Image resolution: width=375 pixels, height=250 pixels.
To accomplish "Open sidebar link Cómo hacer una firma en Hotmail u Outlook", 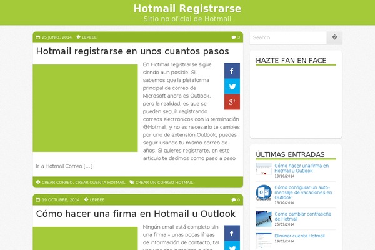I will pyautogui.click(x=302, y=168).
